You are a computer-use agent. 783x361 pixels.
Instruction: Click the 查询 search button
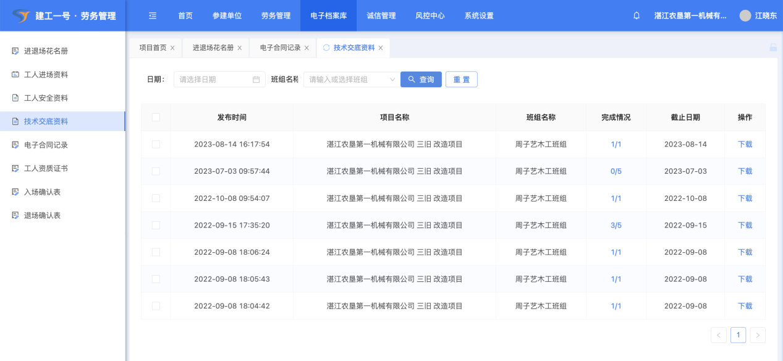(421, 79)
